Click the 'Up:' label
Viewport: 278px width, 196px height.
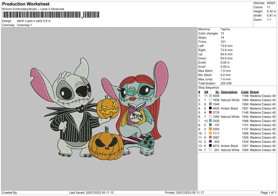point(200,54)
